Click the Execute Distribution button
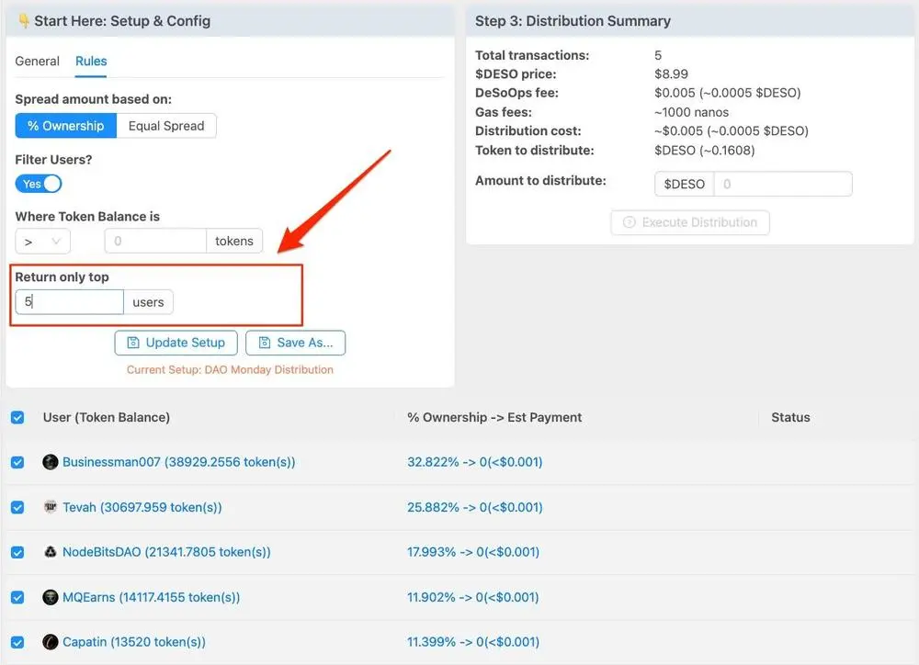919x665 pixels. click(690, 222)
